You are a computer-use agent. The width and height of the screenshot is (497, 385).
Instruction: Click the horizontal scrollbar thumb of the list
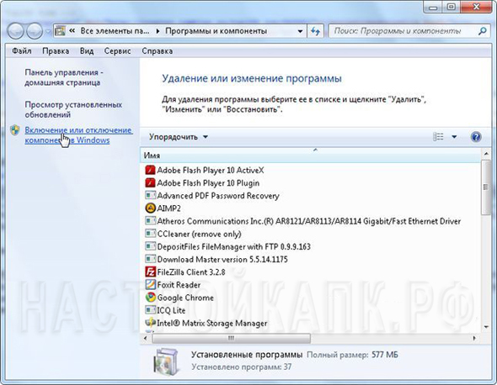(x=231, y=338)
